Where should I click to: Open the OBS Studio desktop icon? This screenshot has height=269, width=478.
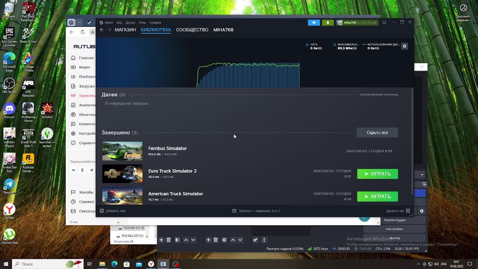(x=9, y=86)
